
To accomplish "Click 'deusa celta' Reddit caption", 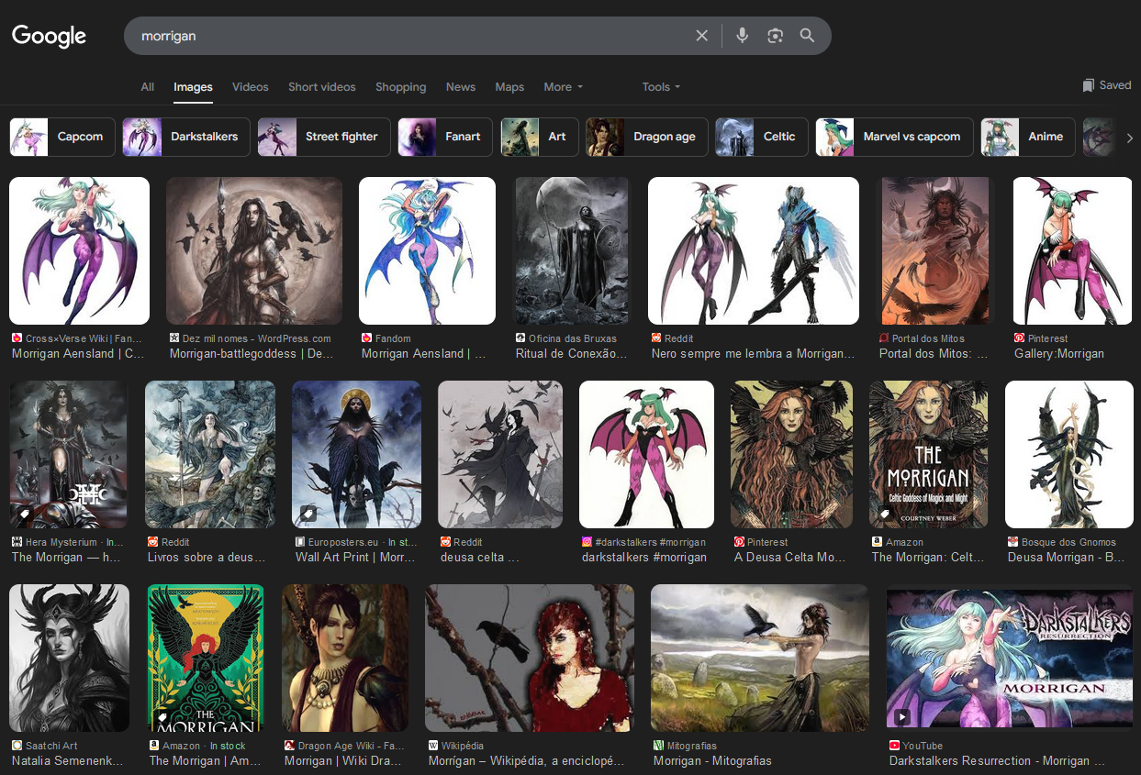I will click(480, 558).
